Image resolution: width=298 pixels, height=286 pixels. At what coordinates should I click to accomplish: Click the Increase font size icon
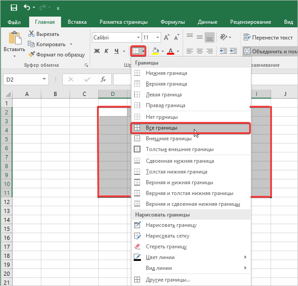click(167, 37)
